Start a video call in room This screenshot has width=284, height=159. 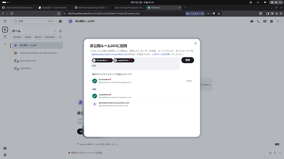pyautogui.click(x=252, y=21)
